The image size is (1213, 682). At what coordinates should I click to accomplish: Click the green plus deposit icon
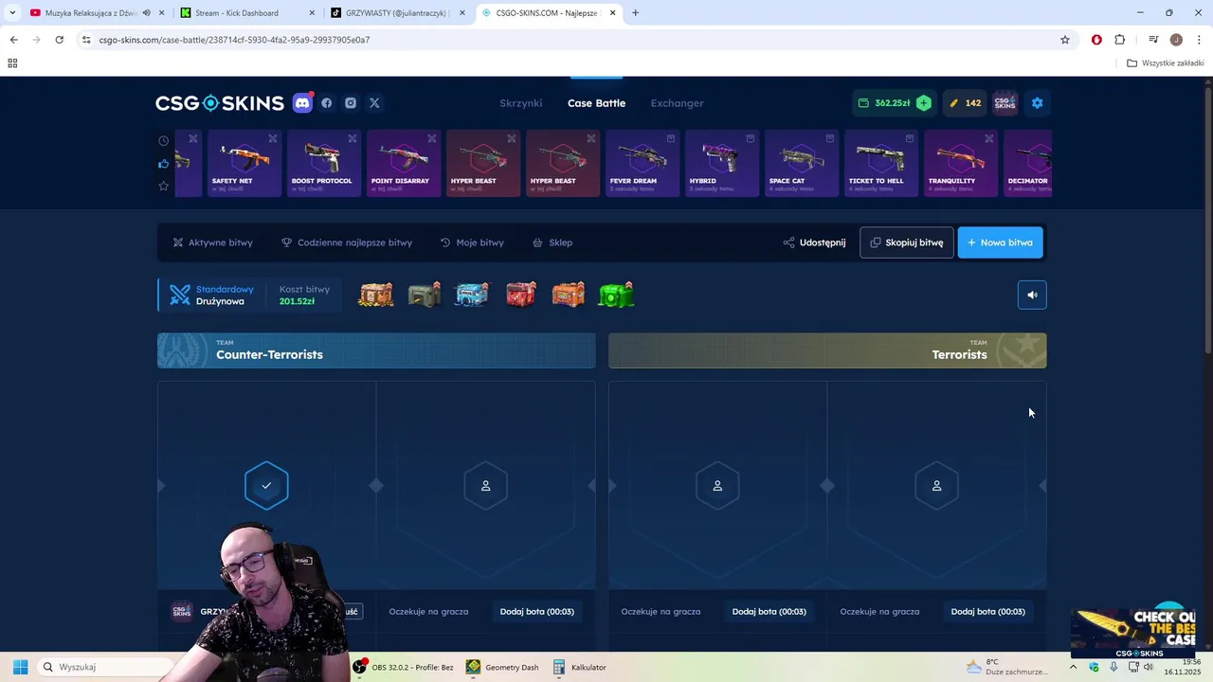point(924,103)
